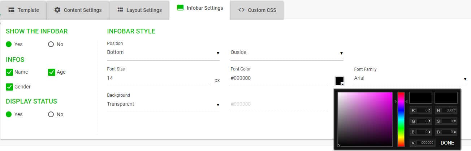Open the Font Family Arial dropdown

(x=410, y=78)
